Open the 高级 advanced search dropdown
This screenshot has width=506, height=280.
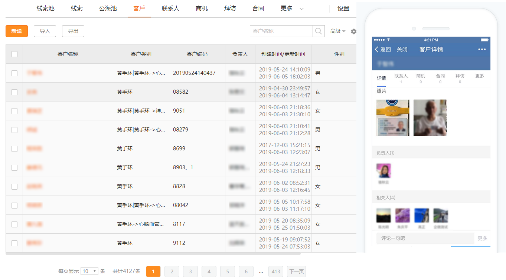(x=338, y=31)
